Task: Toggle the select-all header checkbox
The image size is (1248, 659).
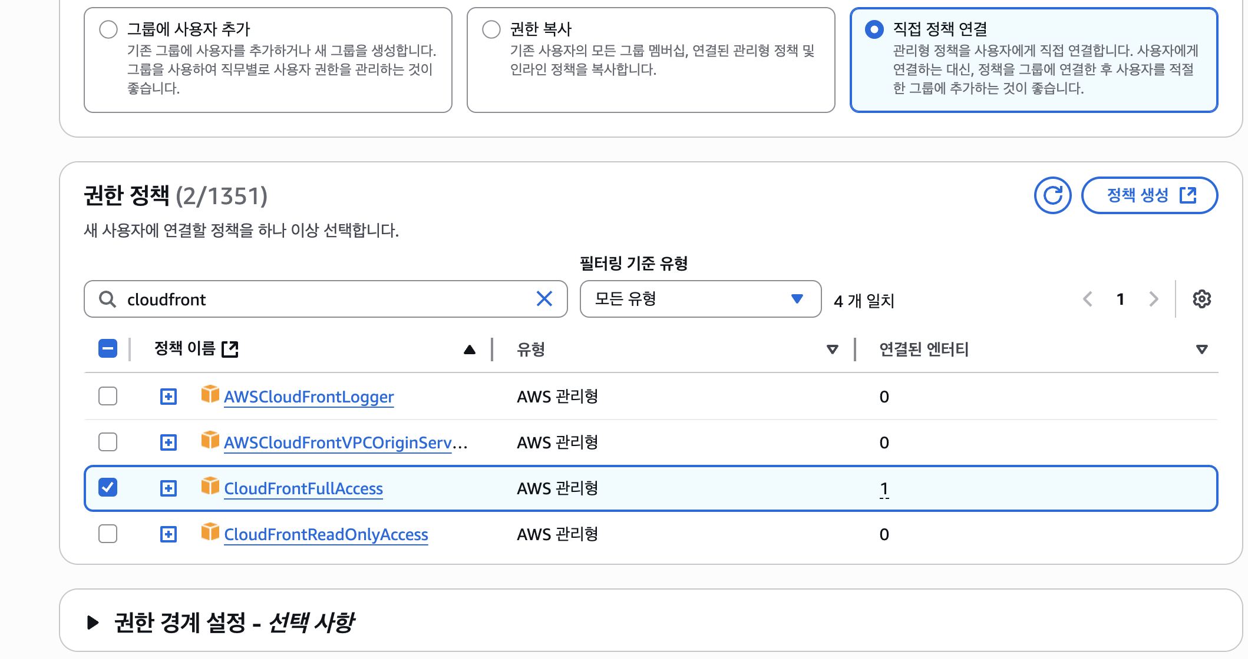Action: point(108,348)
